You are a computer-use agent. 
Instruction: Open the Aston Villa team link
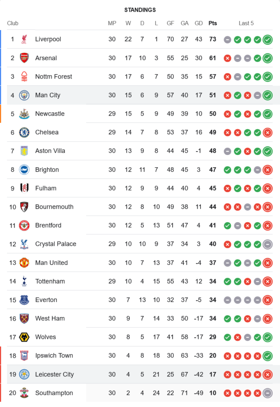coord(50,151)
